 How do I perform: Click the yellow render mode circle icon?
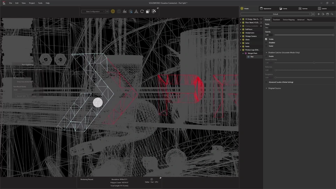113,12
